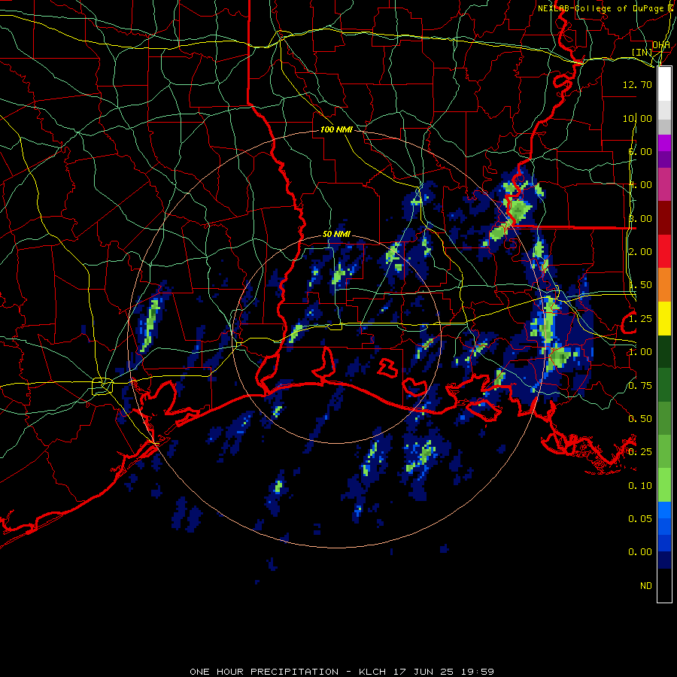Click the 'ND' label at legend bottom
Viewport: 677px width, 677px height.
click(646, 585)
